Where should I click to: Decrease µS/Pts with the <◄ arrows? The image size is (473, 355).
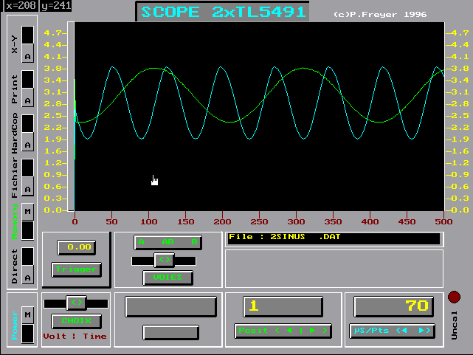(x=401, y=330)
